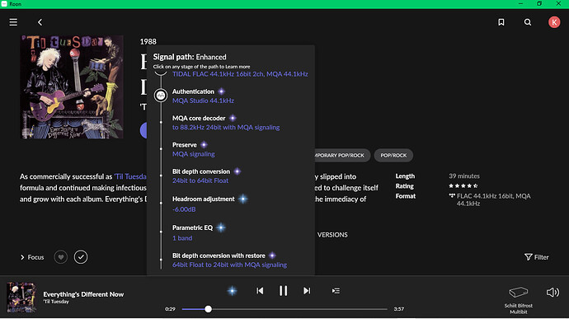The image size is (569, 319).
Task: Switch to the VERSIONS tab
Action: tap(332, 235)
